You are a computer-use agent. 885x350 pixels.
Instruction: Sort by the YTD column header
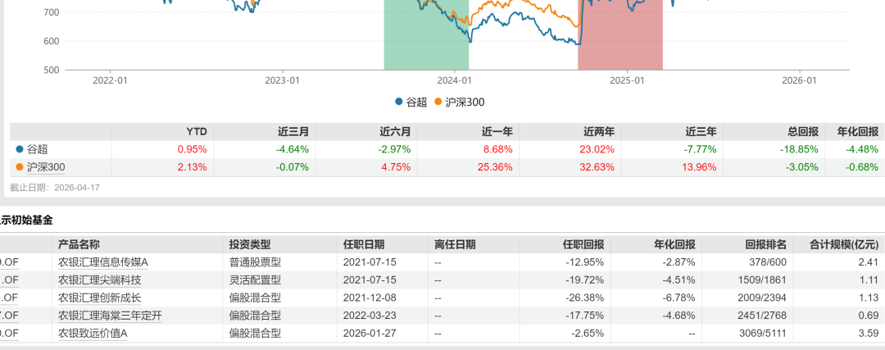(197, 131)
